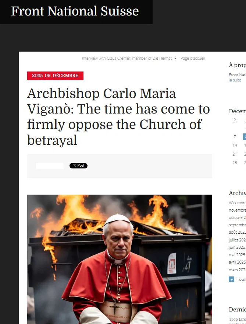Follow the 'la suite' link
246x324 pixels.
235,80
